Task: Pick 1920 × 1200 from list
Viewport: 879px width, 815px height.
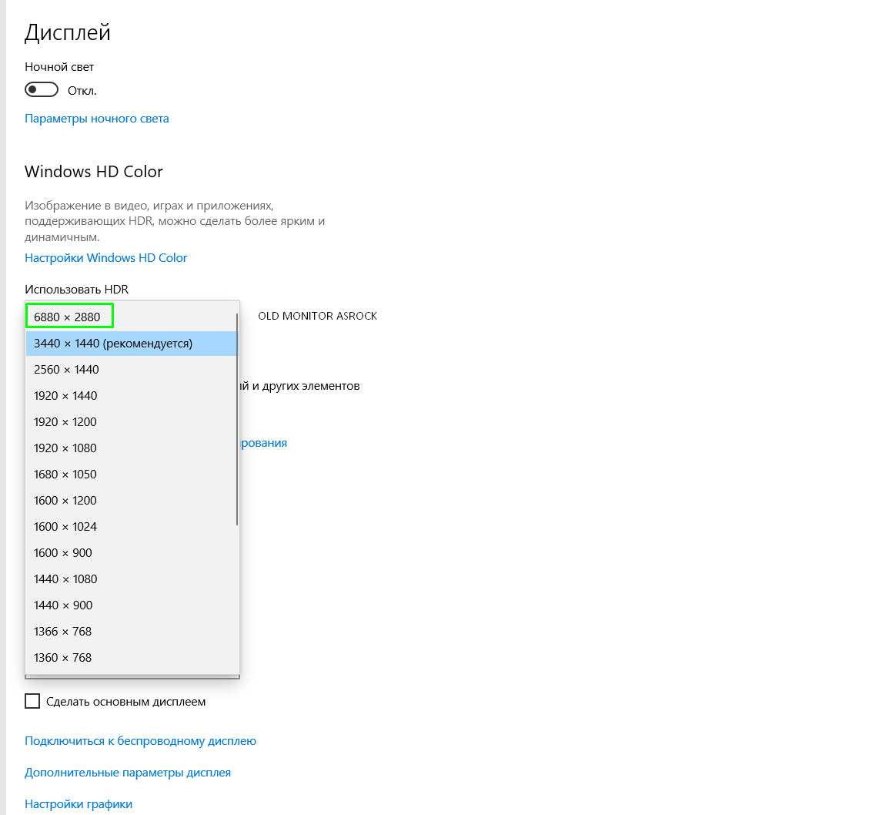Action: point(66,422)
